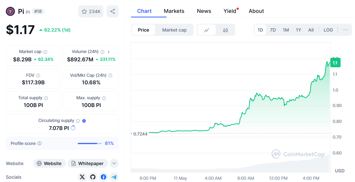The width and height of the screenshot is (355, 182).
Task: Enable the LOG scale toggle
Action: 328,30
